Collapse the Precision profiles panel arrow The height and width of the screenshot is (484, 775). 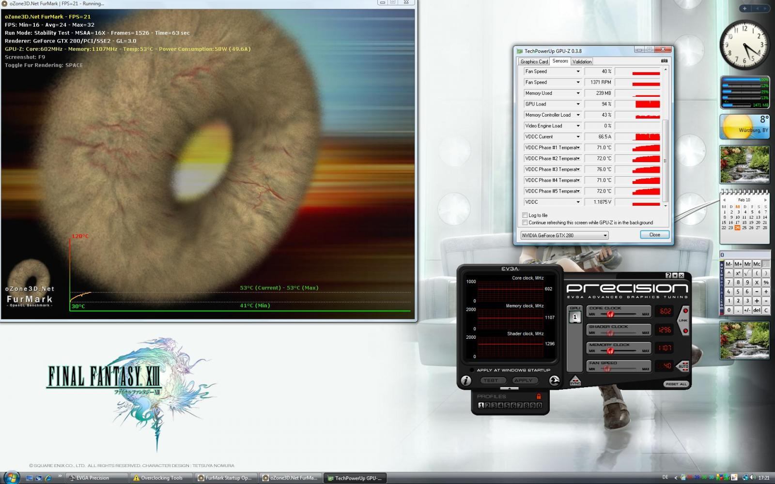pyautogui.click(x=510, y=389)
